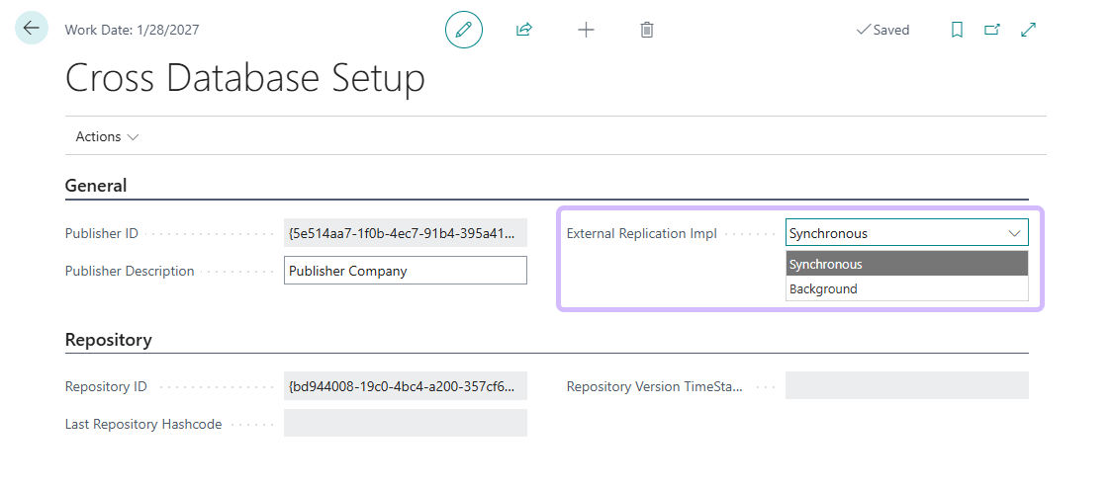
Task: Click the Repository ID field
Action: pos(405,386)
